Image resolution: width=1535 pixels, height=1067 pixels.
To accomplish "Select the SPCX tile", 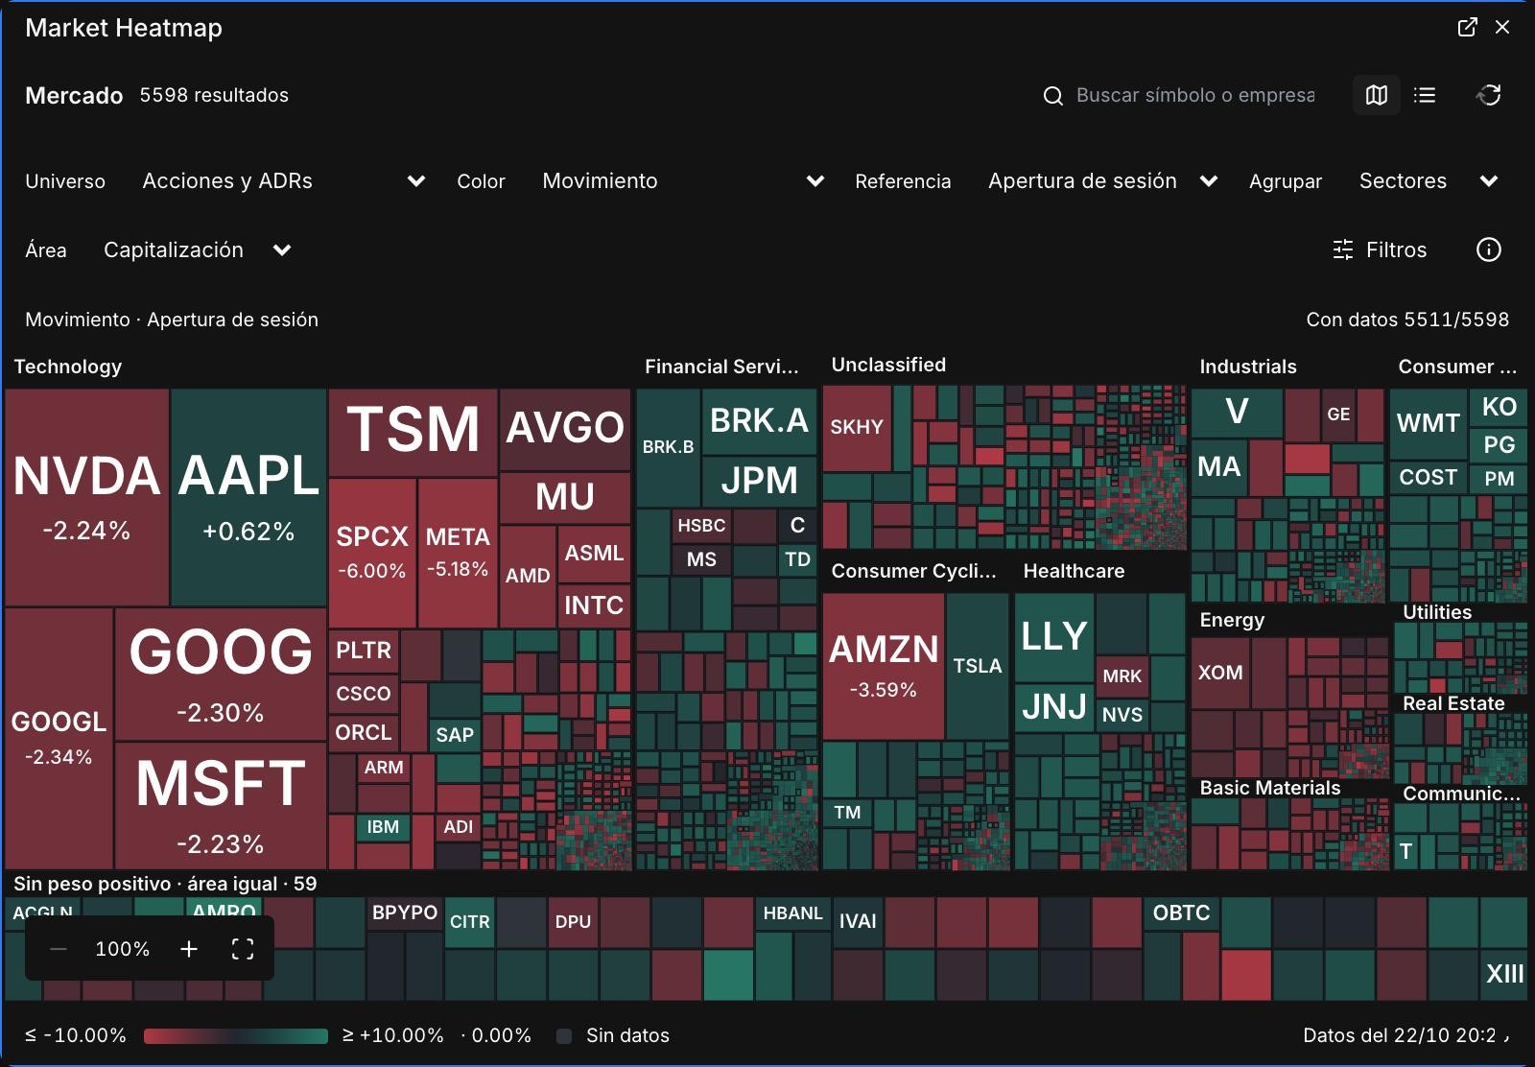I will pos(372,553).
